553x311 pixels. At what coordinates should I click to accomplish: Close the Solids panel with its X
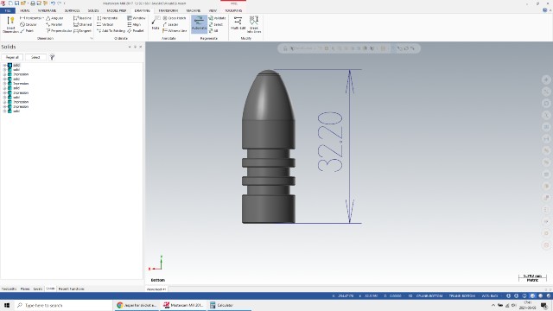pyautogui.click(x=140, y=47)
